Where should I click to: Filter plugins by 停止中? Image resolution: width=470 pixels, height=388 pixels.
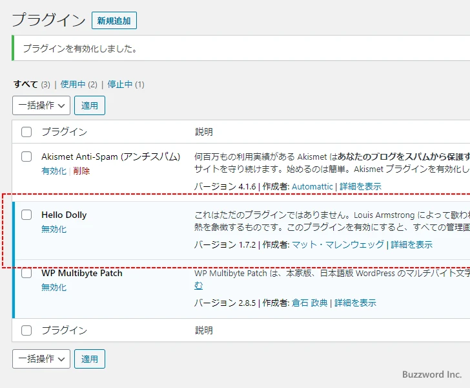(x=120, y=84)
